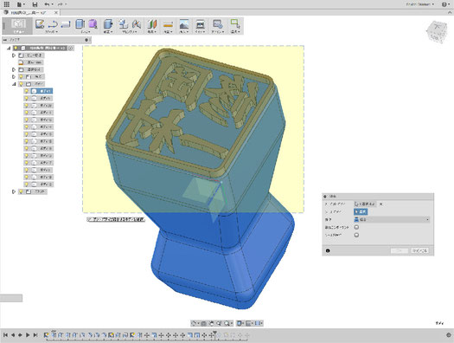Select the Pan hand navigation tool

point(211,323)
